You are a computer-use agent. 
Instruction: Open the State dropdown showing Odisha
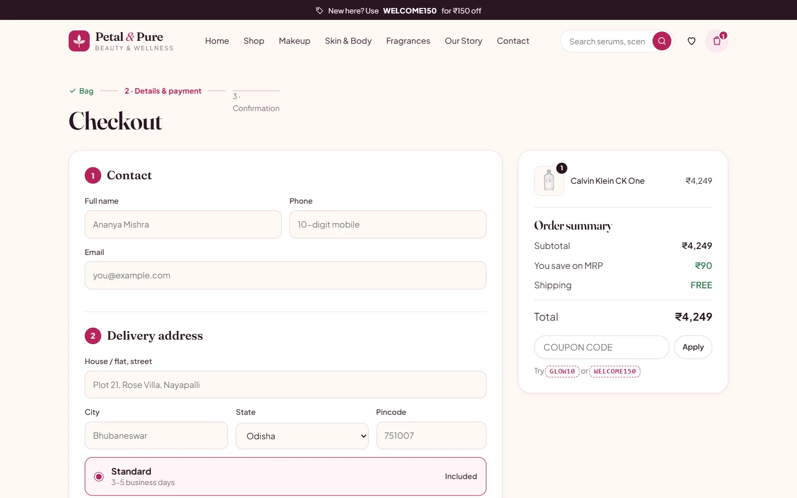302,436
